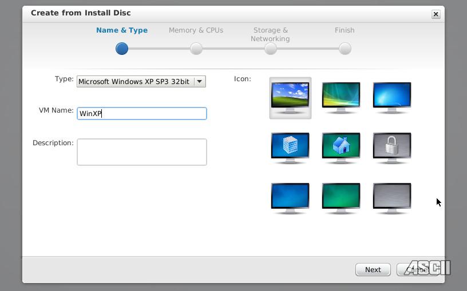The image size is (467, 291).
Task: Jump to the Memory & CPUs step
Action: [x=196, y=49]
